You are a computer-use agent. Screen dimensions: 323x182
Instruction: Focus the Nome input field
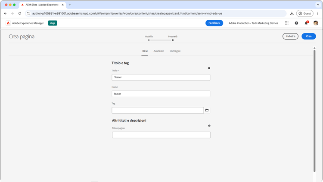pyautogui.click(x=161, y=94)
